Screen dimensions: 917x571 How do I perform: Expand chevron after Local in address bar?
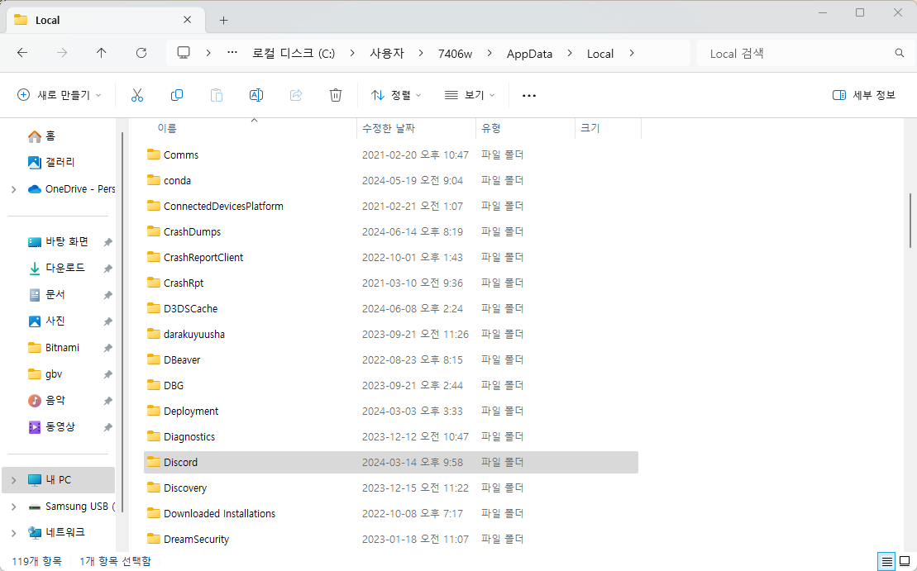tap(632, 53)
